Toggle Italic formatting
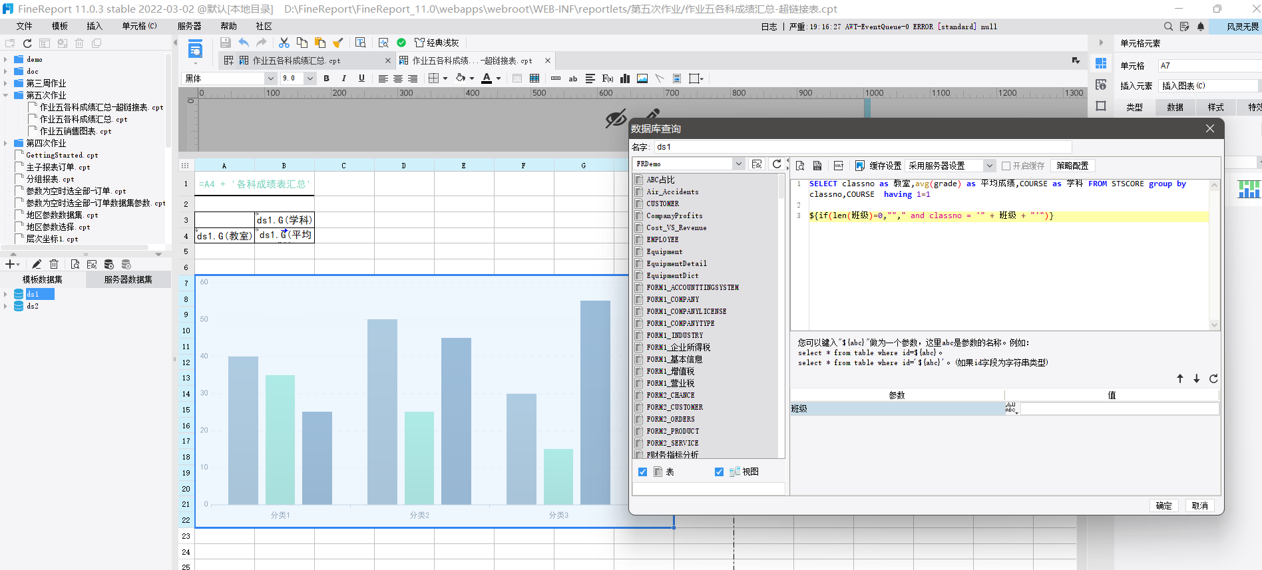Screen dimensions: 1262x570 [344, 78]
